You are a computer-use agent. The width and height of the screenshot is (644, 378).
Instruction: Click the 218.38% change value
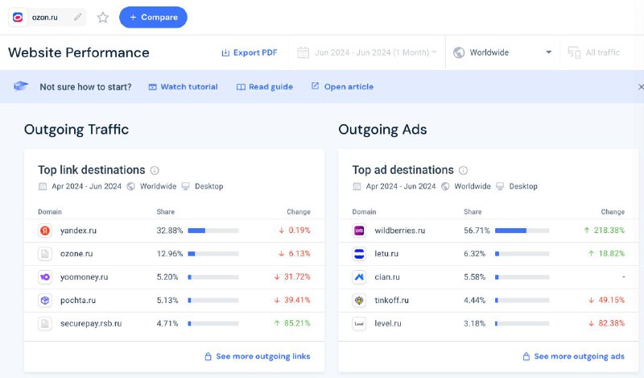click(x=609, y=231)
